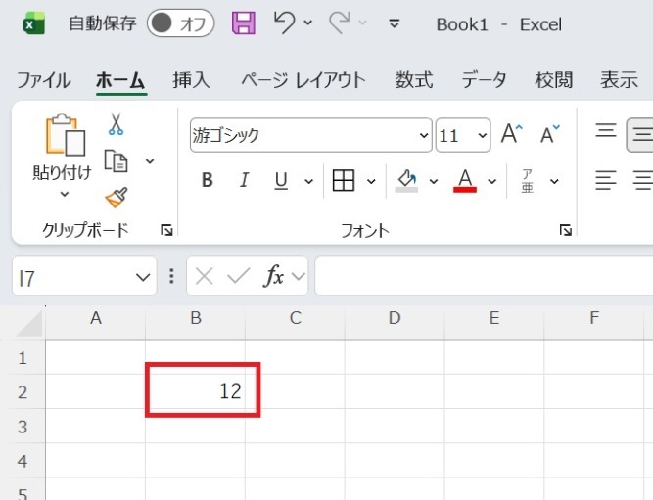Increase font size with larger A icon
653x500 pixels.
tap(511, 134)
